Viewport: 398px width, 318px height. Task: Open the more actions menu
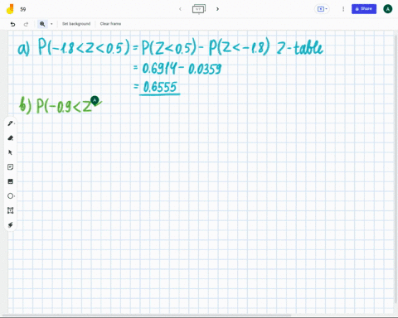pos(343,9)
